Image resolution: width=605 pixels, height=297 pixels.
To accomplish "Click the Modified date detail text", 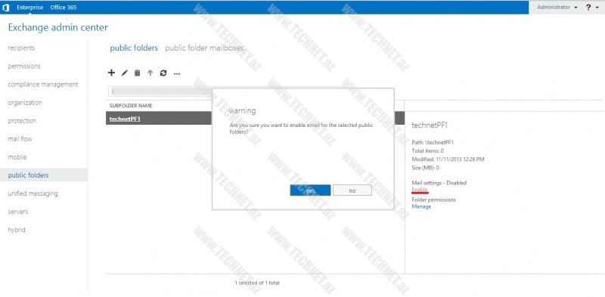I will click(448, 159).
